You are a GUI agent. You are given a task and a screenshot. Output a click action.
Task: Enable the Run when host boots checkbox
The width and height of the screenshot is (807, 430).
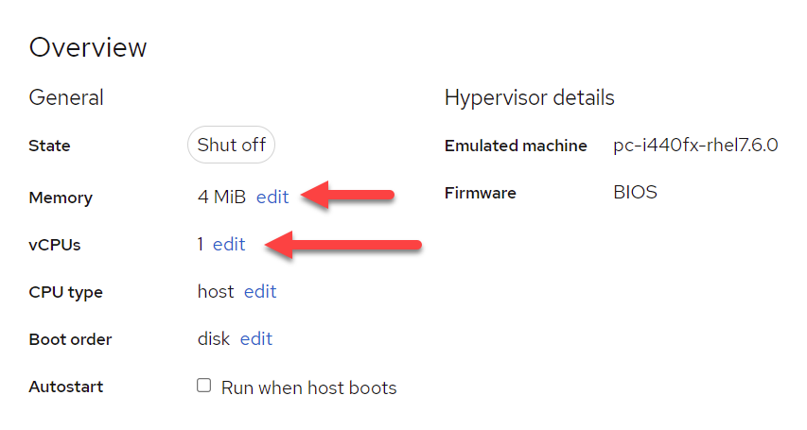[203, 386]
